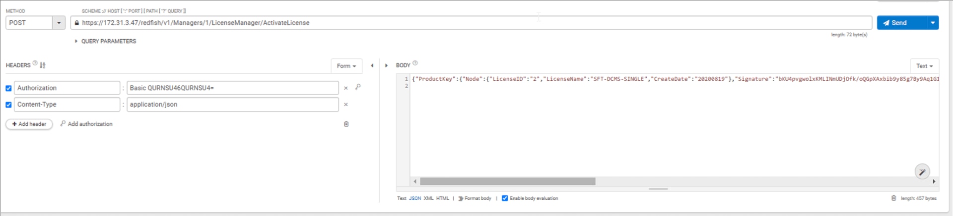
Task: Edit the Basic authorization value
Action: 233,88
